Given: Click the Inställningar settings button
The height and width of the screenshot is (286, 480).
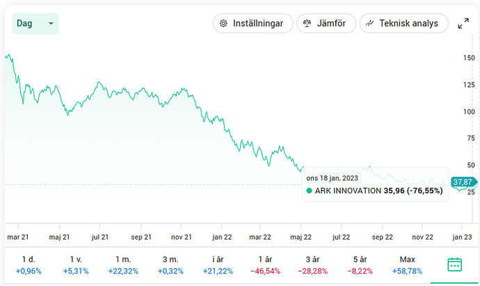Looking at the screenshot, I should click(x=252, y=24).
